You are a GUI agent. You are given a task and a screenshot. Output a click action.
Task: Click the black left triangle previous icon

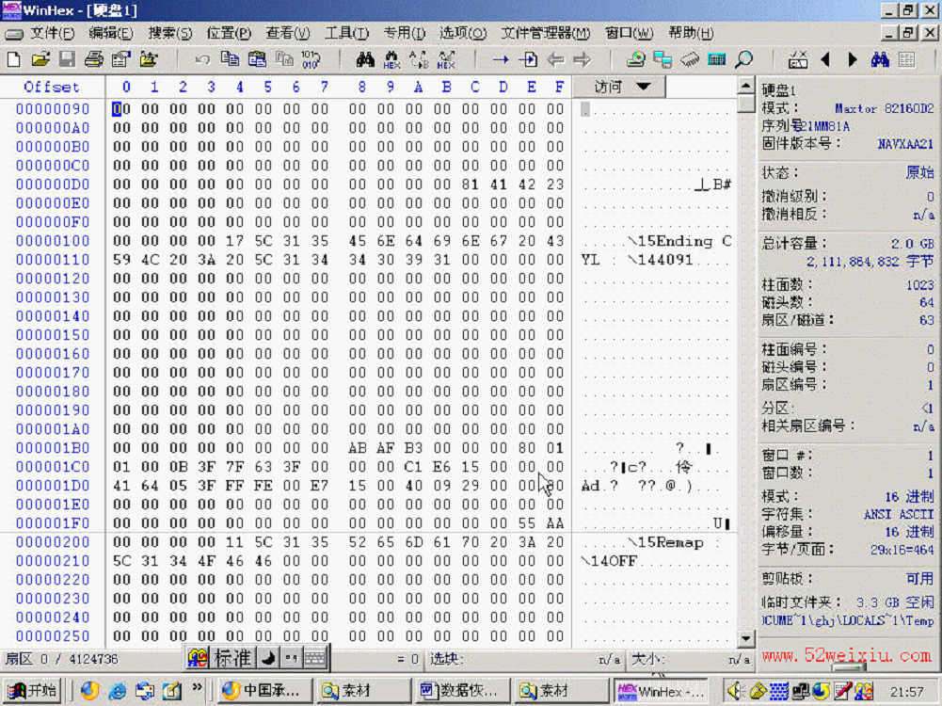click(x=825, y=59)
